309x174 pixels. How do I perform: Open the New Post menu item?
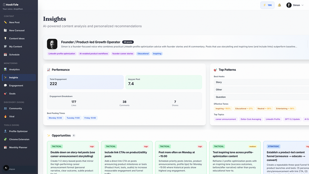click(x=19, y=22)
